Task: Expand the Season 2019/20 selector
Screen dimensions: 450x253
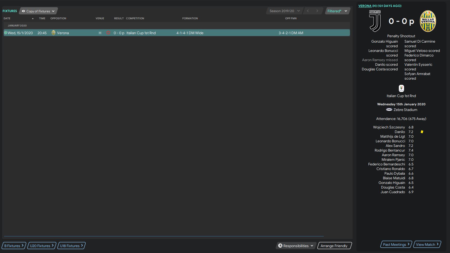Action: [284, 11]
